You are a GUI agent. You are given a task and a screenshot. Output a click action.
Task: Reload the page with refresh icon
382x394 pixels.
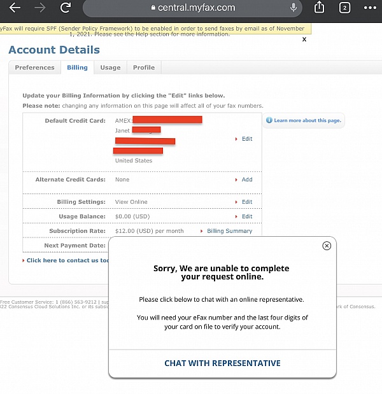66,8
